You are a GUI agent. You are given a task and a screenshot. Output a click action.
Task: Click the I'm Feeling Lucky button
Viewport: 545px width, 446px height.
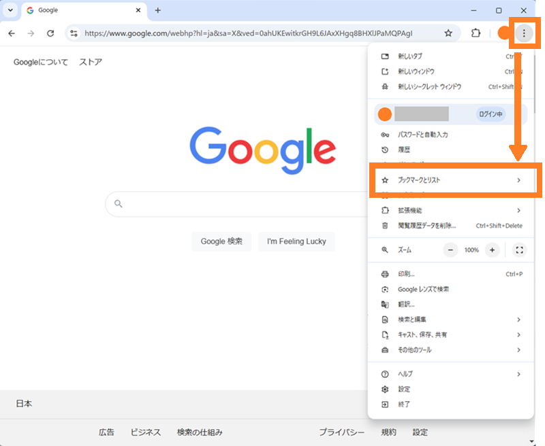(296, 241)
